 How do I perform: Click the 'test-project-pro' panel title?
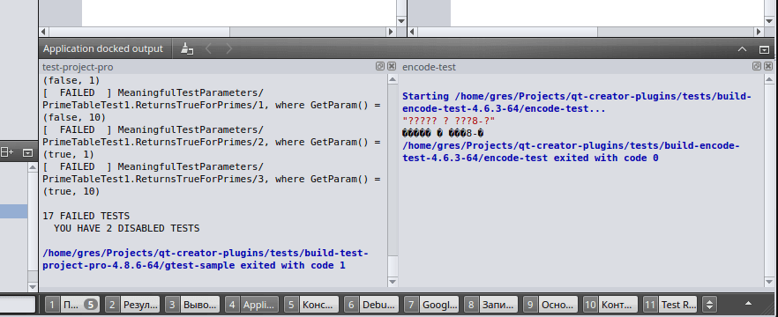[x=78, y=67]
